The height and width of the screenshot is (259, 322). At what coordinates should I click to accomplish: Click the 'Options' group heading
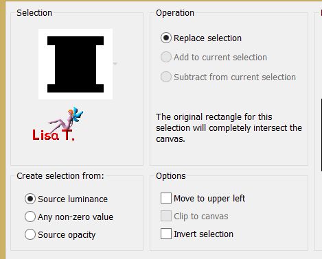click(171, 176)
